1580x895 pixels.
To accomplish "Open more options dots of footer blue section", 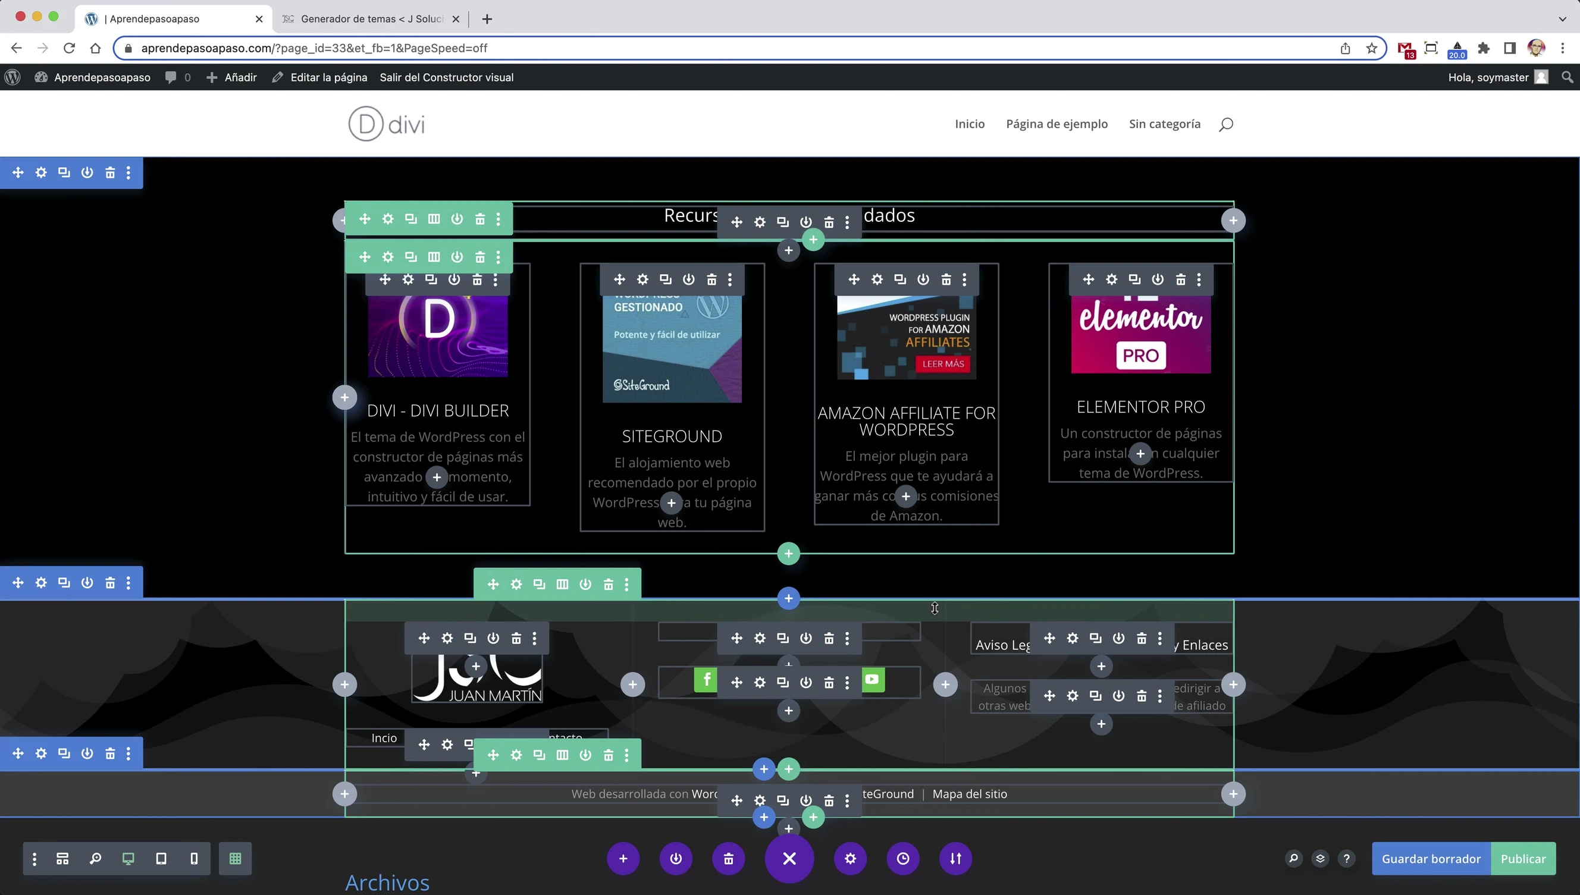I will 128,583.
